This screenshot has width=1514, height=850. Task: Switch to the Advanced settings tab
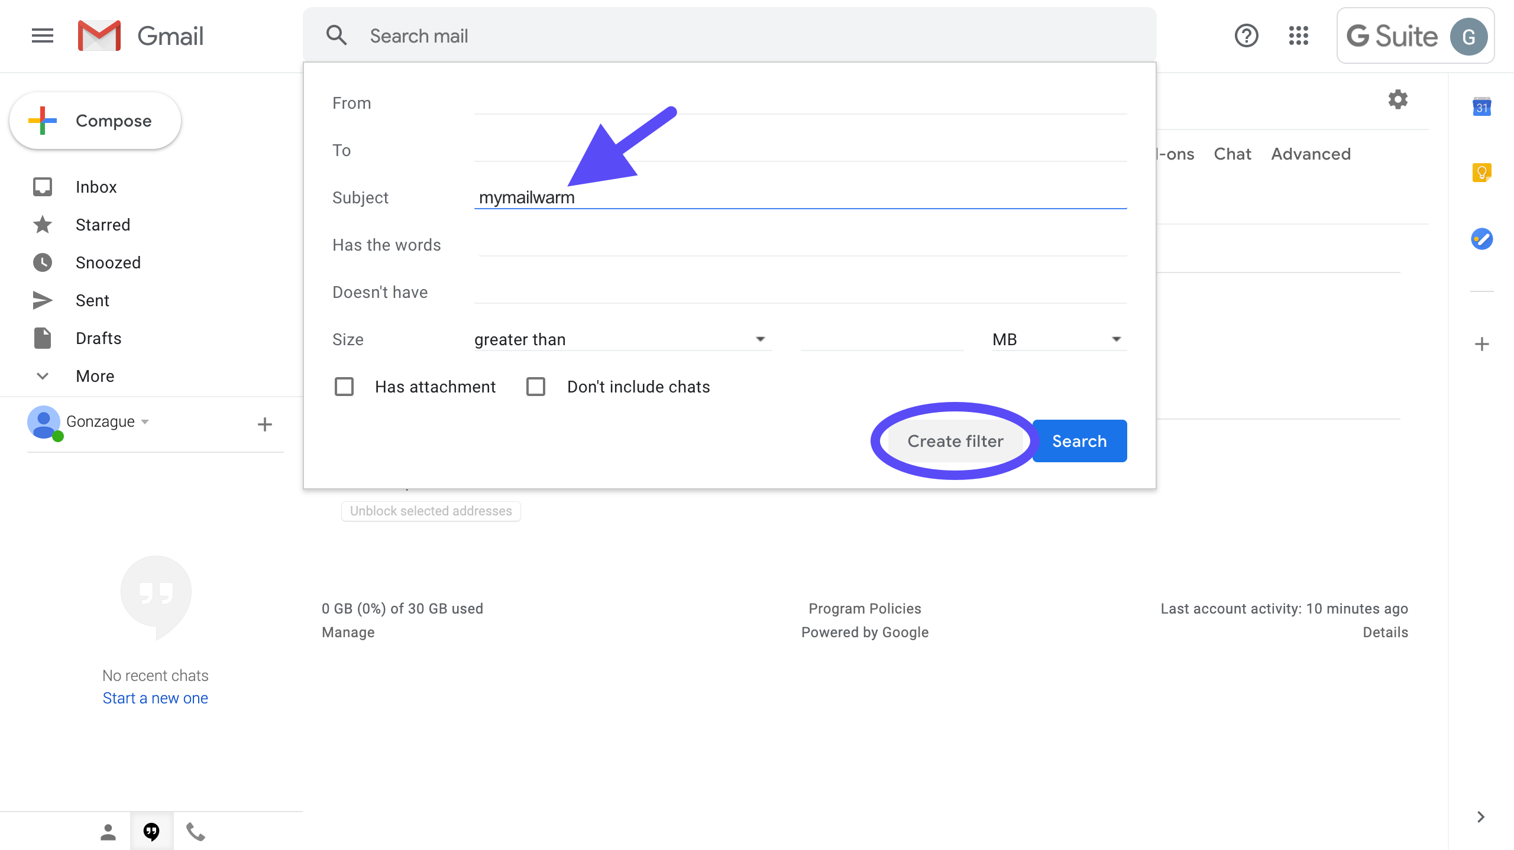1311,154
